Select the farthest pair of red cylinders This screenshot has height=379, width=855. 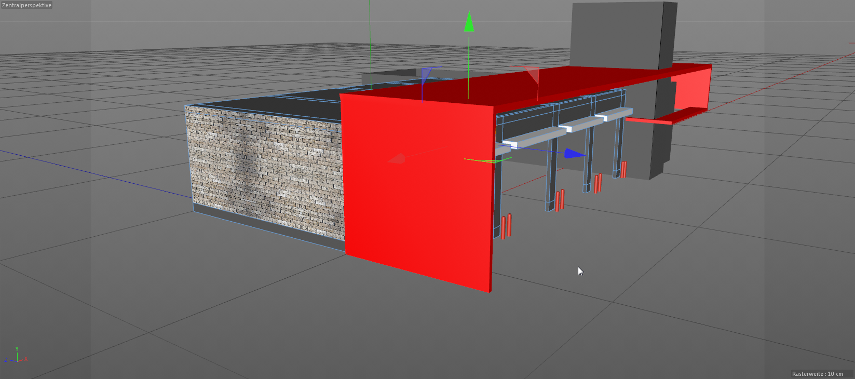point(623,169)
